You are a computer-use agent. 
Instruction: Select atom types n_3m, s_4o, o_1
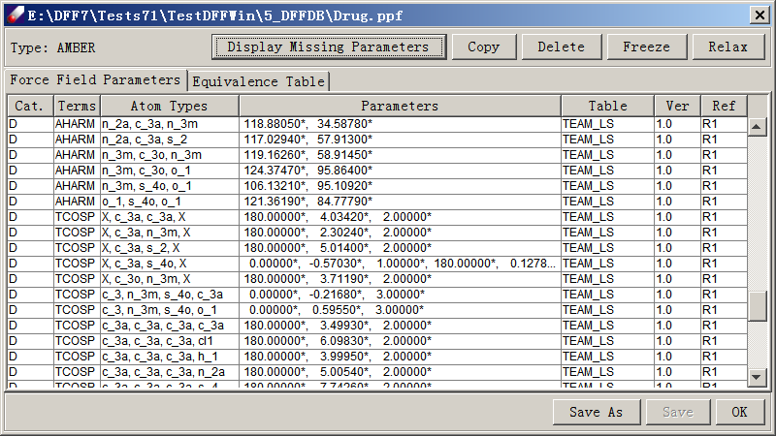tap(170, 186)
